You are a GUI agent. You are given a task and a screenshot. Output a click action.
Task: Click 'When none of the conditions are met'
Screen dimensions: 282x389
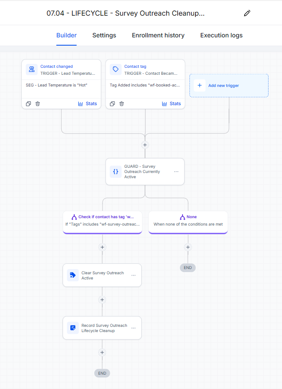point(188,224)
